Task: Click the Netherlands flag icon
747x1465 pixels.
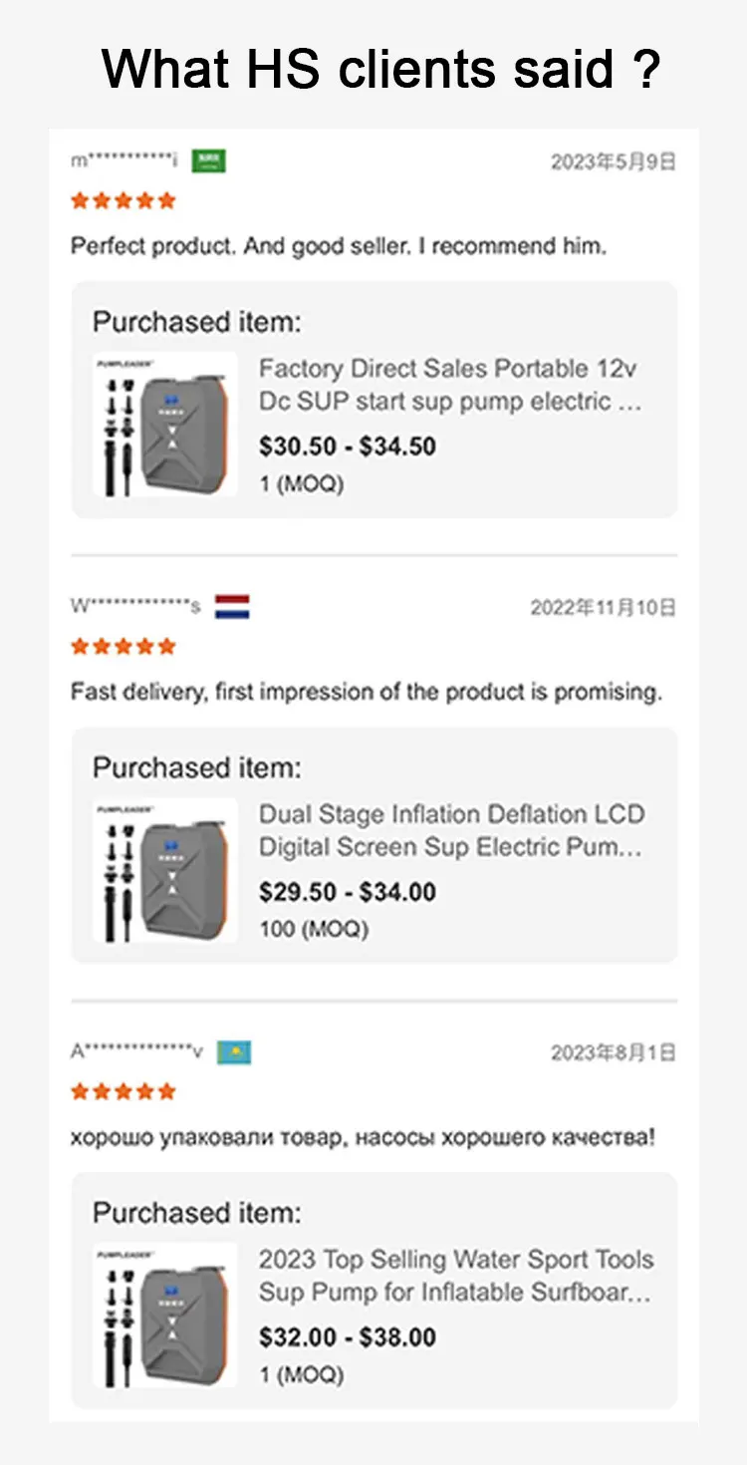Action: click(x=232, y=606)
